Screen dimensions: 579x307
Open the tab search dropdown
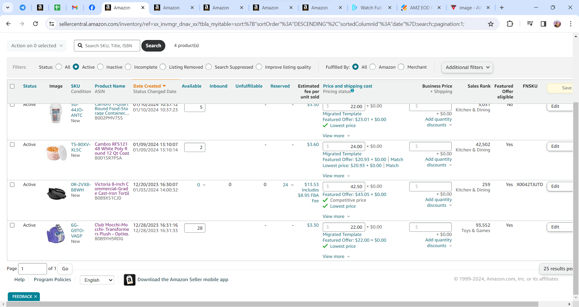[8, 8]
